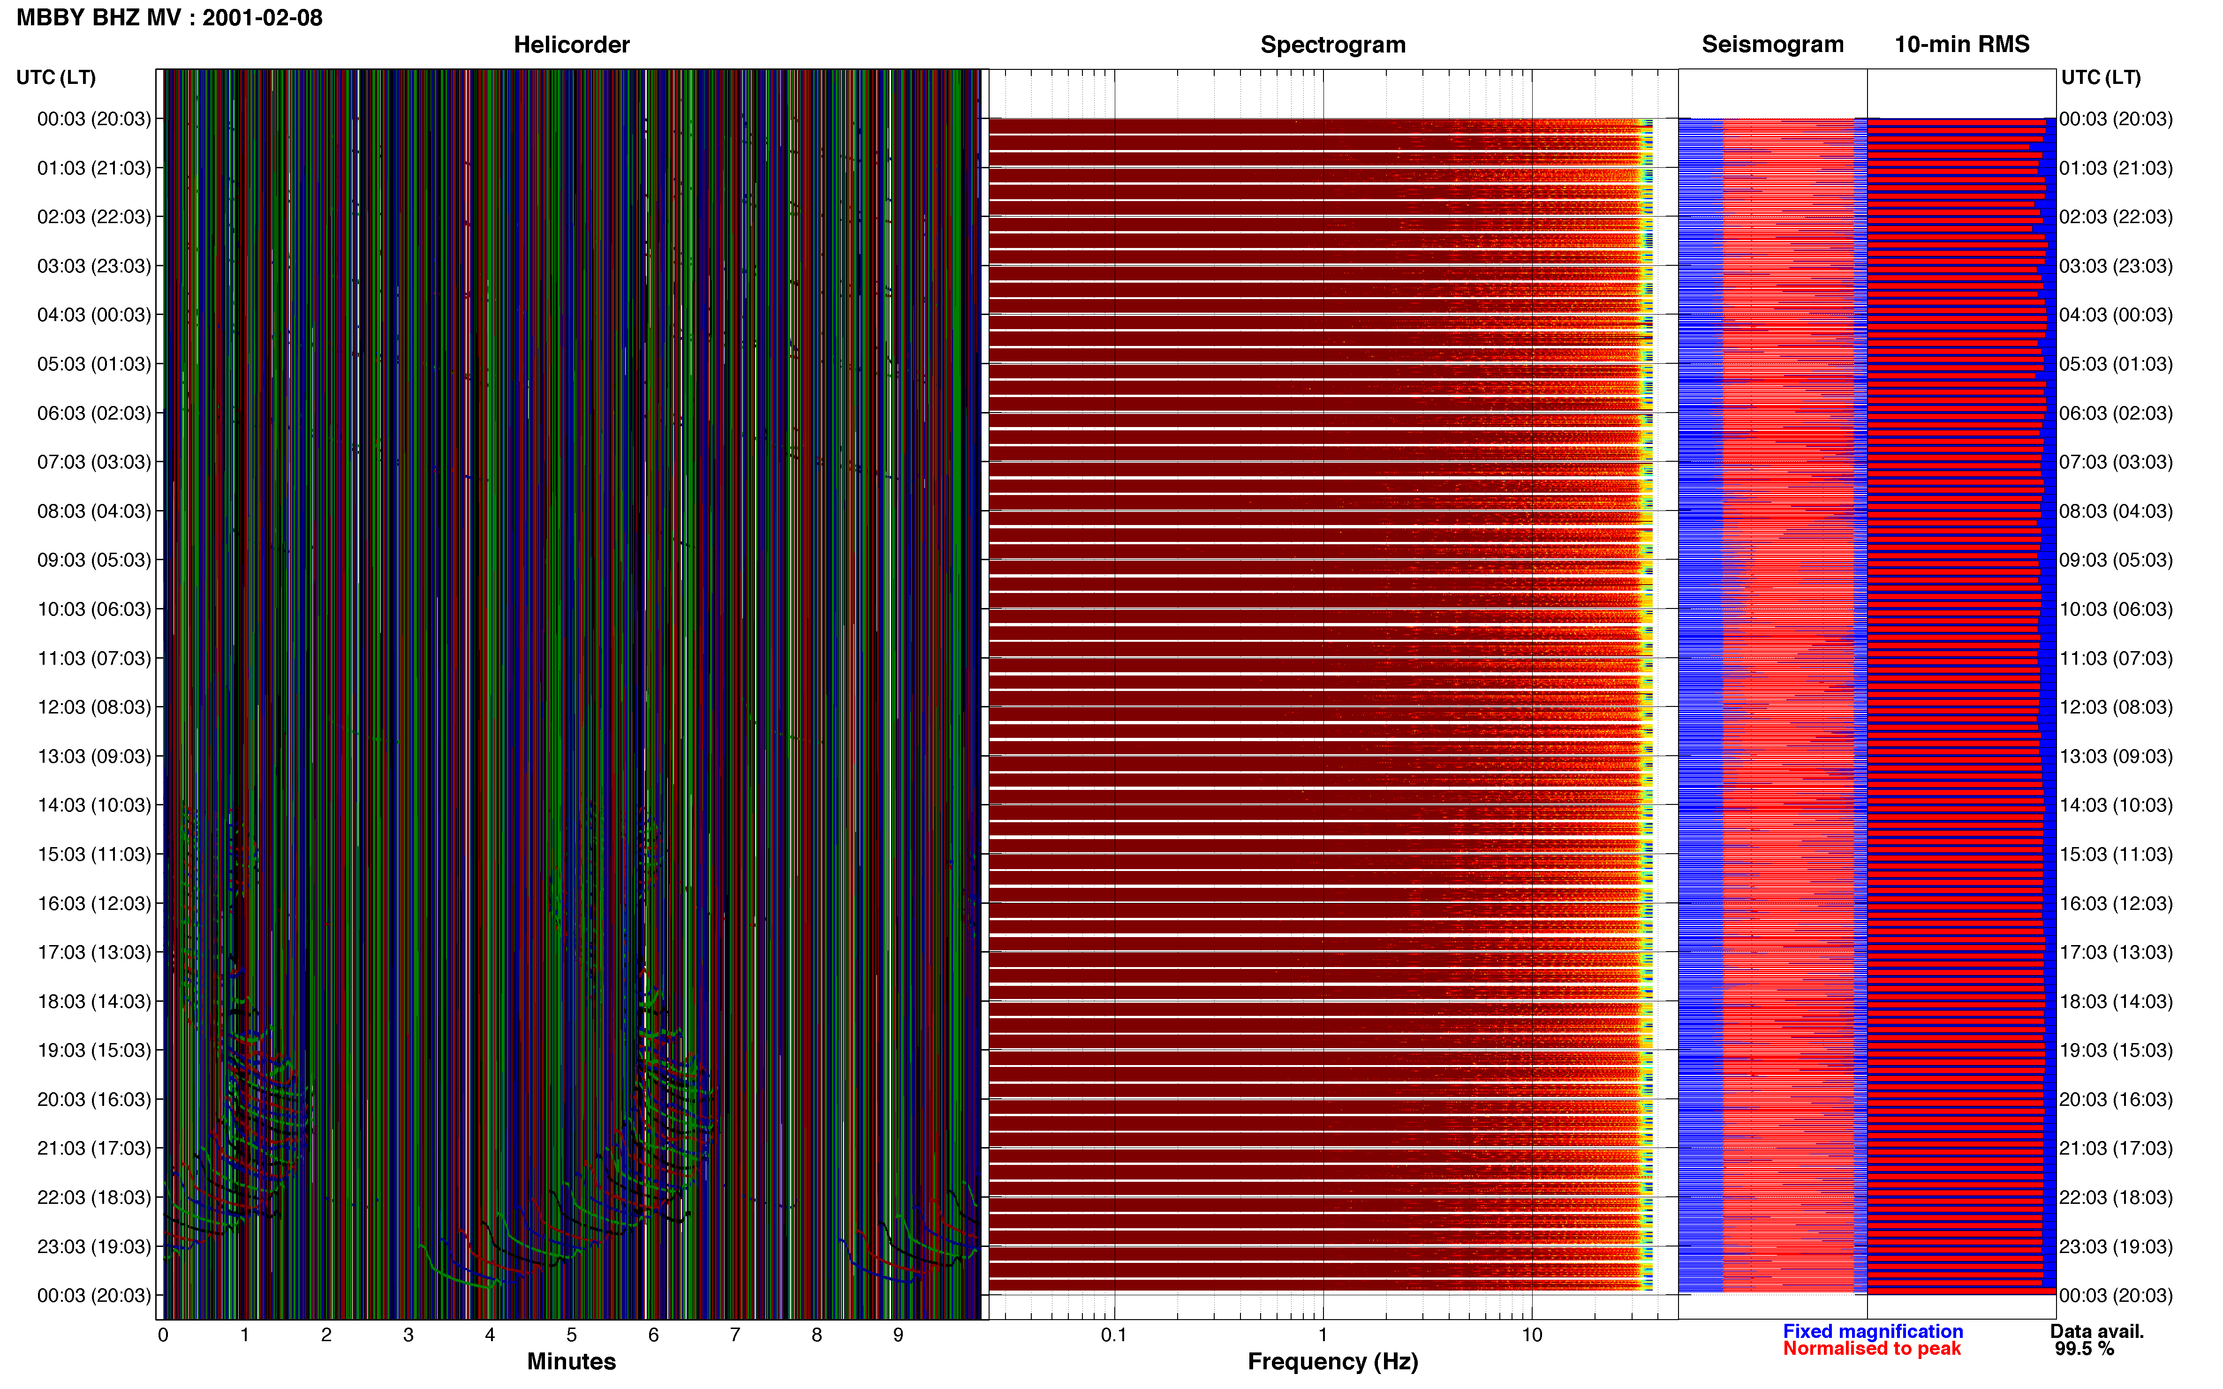The height and width of the screenshot is (1389, 2223).
Task: Click the 'UTC (LT)' label left of Helicorder
Action: (56, 77)
